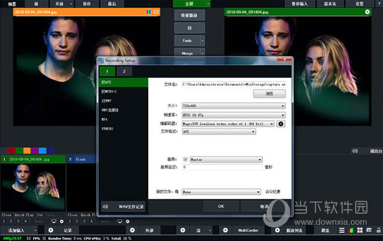Expand the Add Input dropdown arrow
This screenshot has width=383, height=241.
tap(35, 230)
